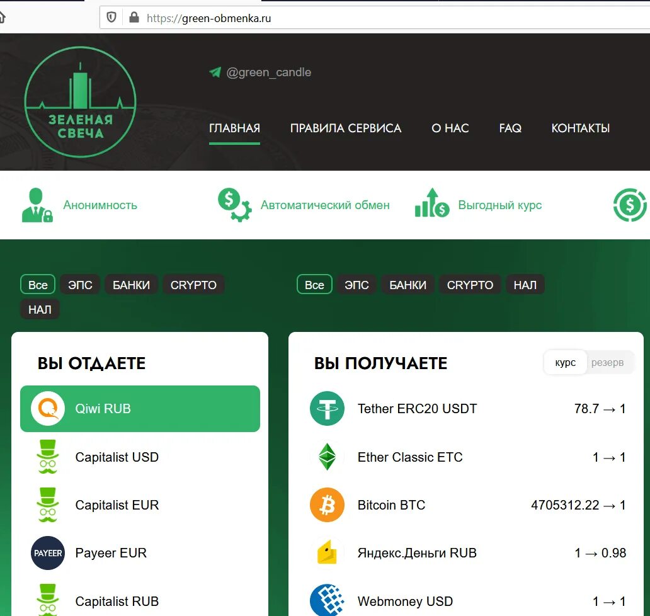This screenshot has height=616, width=650.
Task: Filter receive list by БАНКИ
Action: 408,285
